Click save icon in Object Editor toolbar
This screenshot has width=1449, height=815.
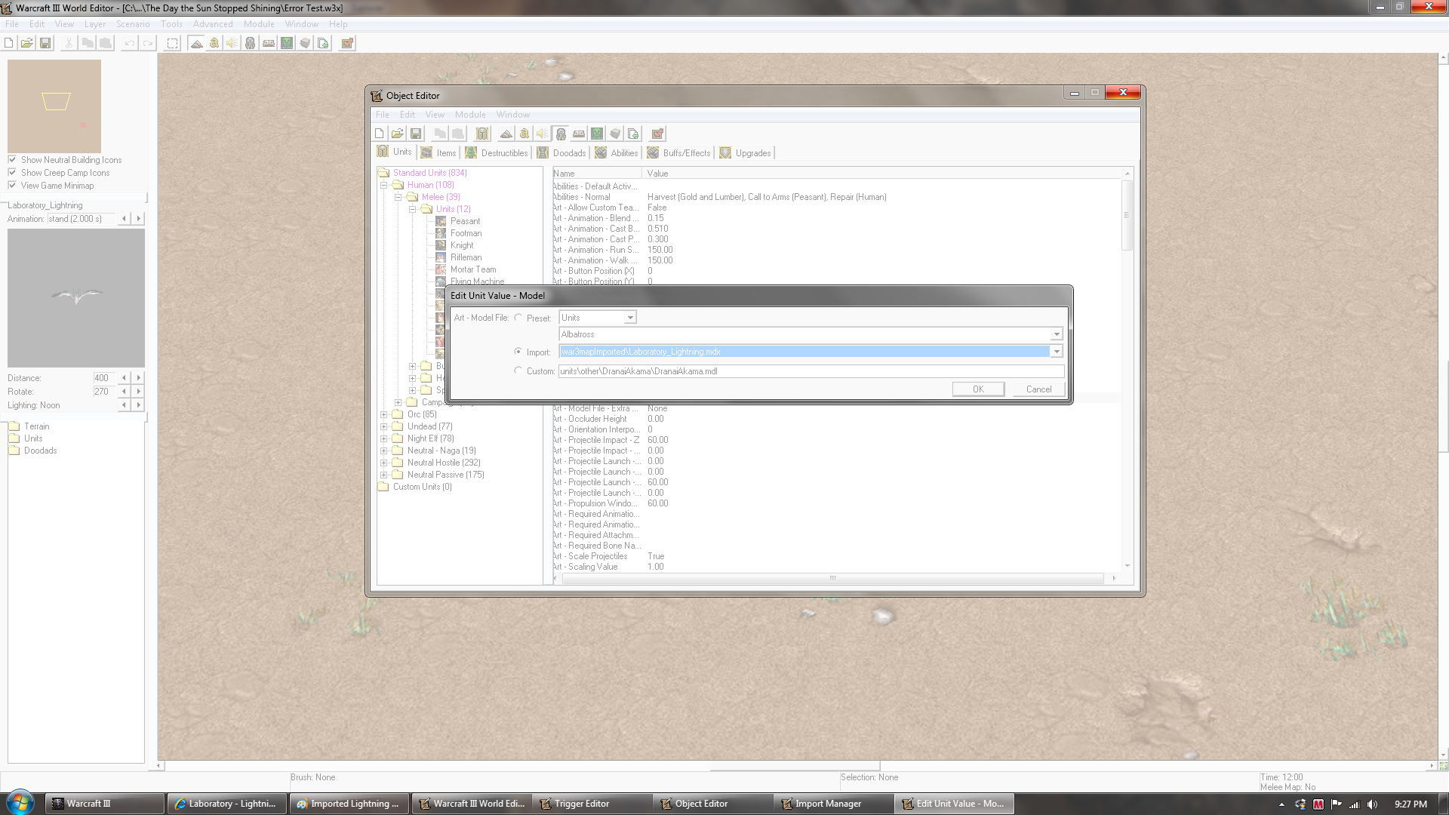pyautogui.click(x=416, y=134)
